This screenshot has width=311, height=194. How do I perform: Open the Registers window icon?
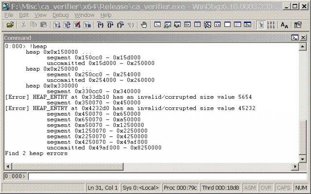click(x=187, y=25)
